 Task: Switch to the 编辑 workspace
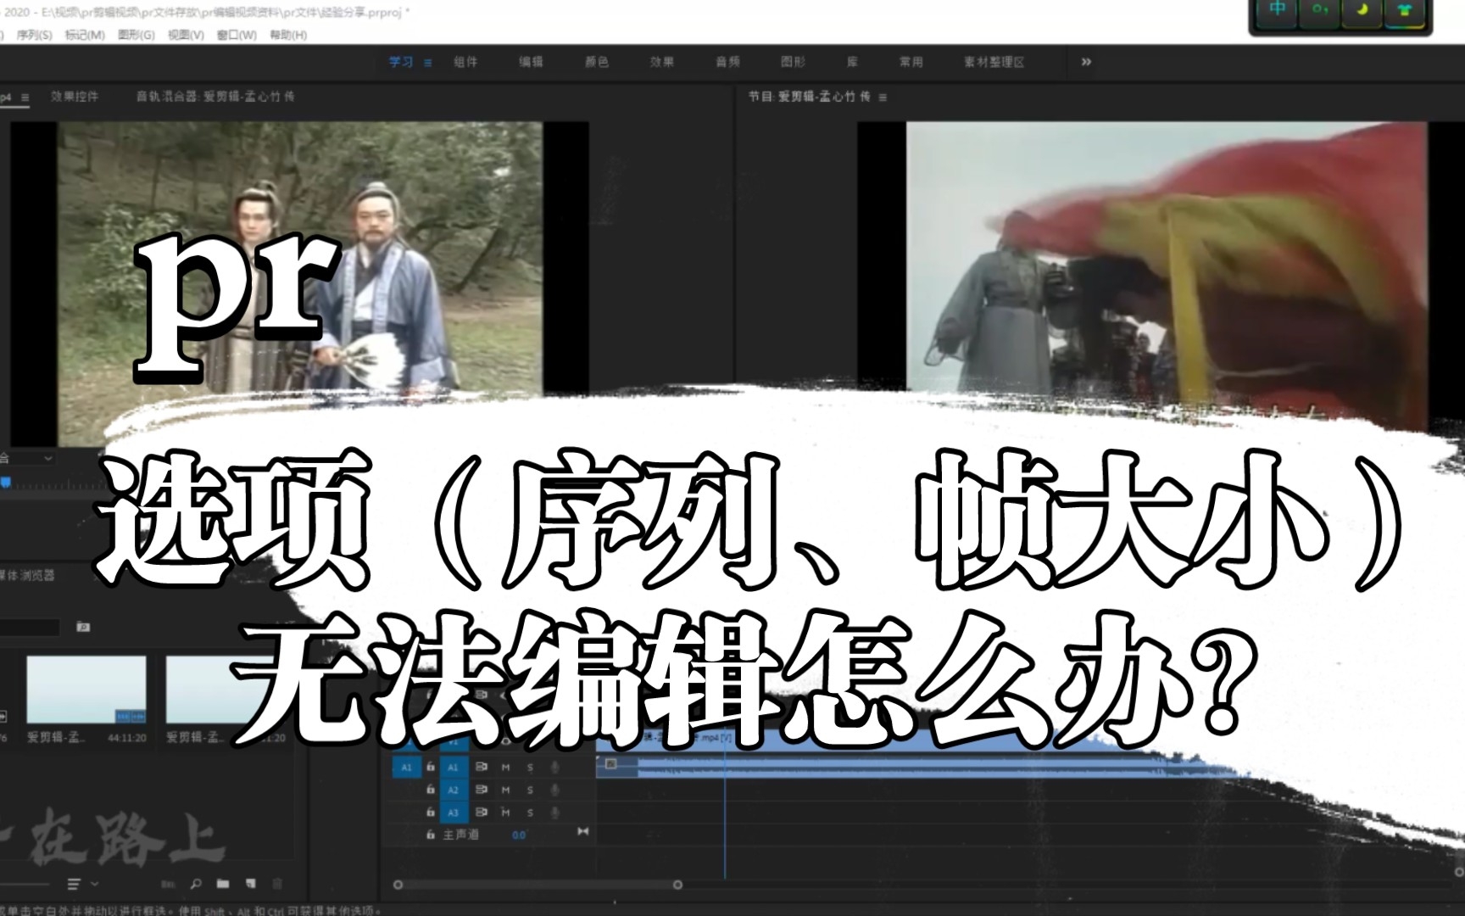click(x=531, y=62)
